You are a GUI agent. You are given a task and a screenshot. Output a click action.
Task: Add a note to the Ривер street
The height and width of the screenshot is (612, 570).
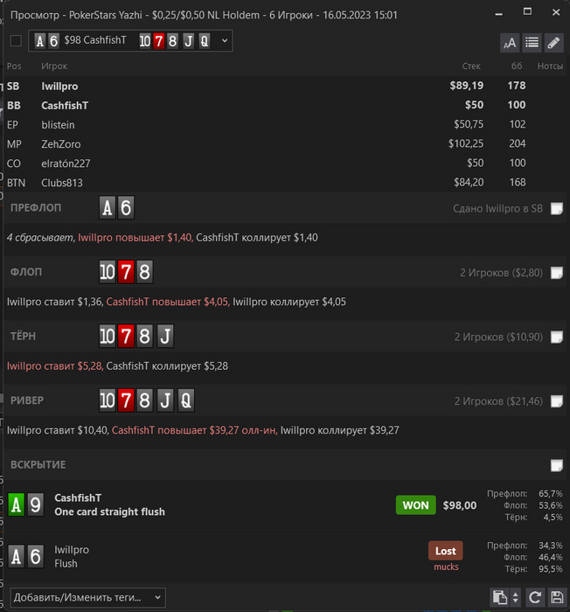coord(556,400)
